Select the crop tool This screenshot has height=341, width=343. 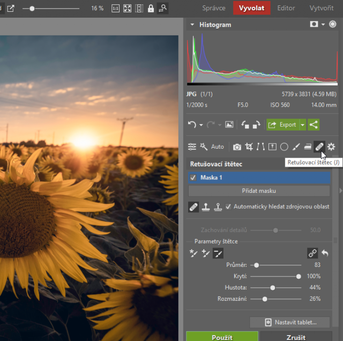[249, 147]
